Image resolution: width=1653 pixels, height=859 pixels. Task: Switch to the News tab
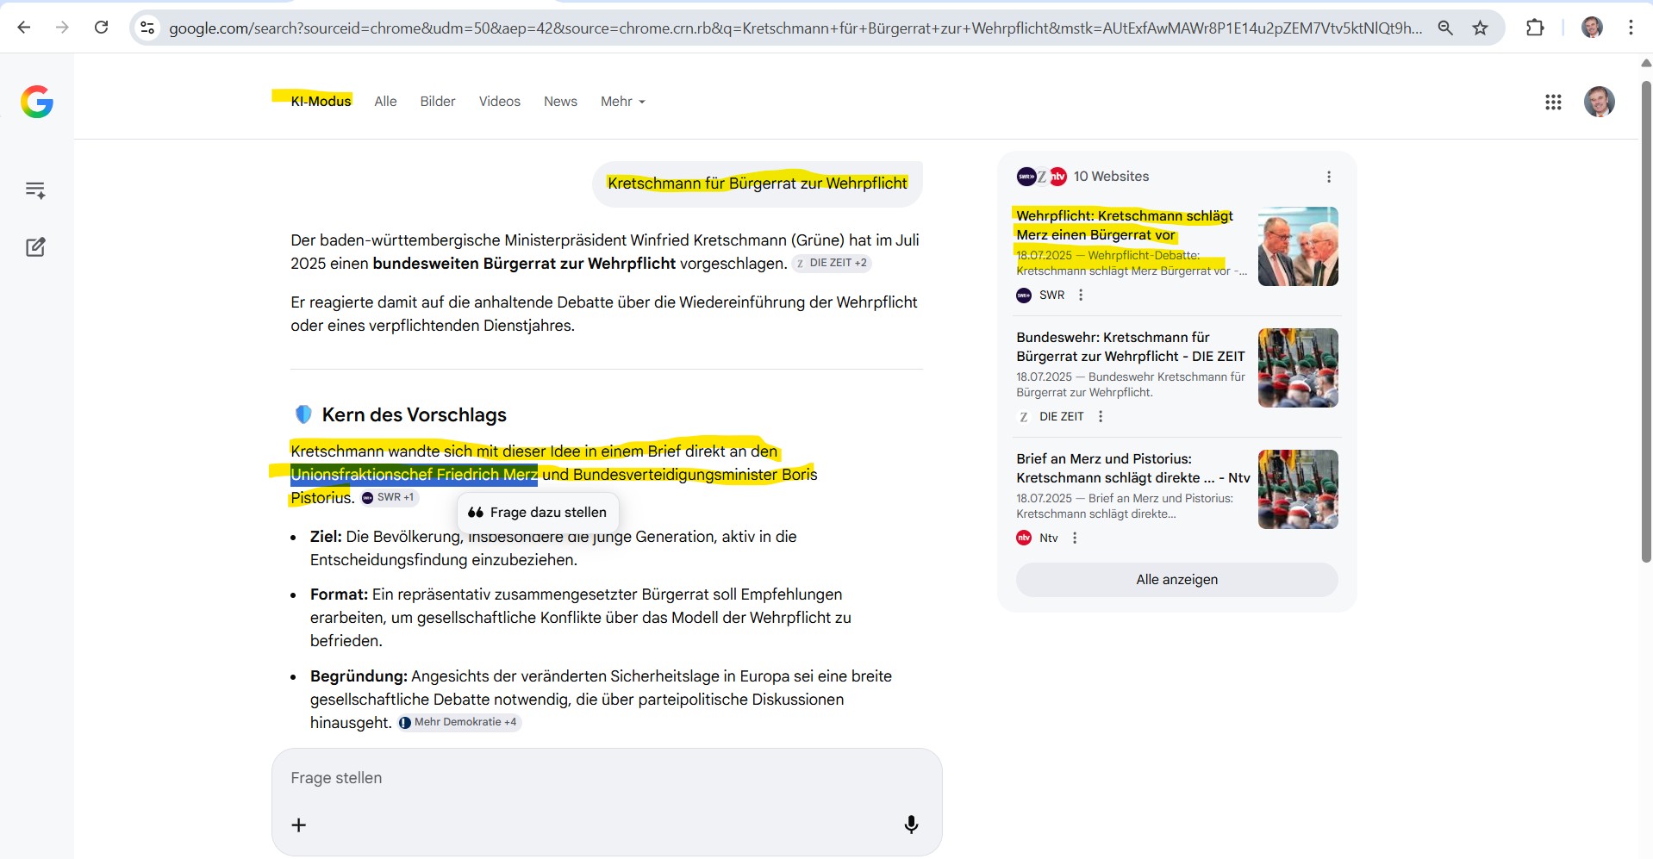(x=560, y=102)
